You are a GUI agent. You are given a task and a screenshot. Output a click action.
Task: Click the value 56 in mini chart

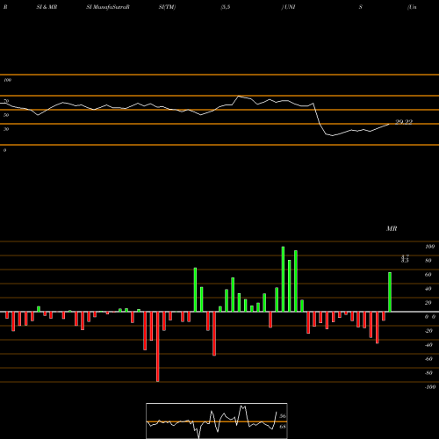tap(283, 416)
